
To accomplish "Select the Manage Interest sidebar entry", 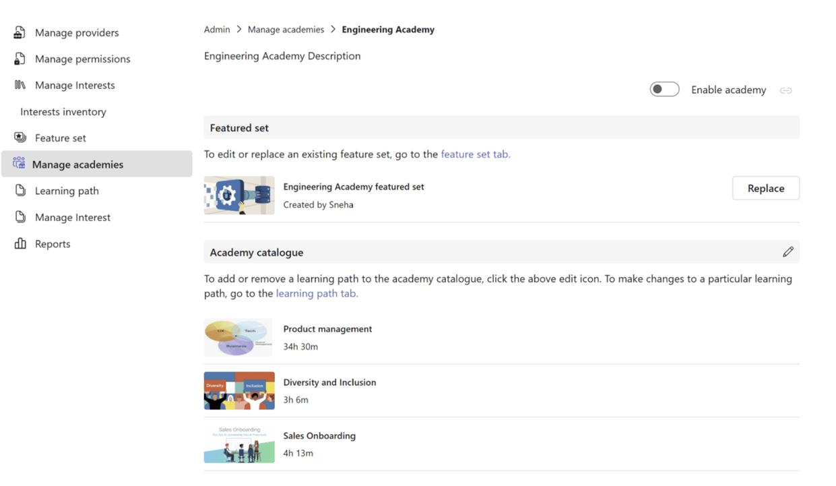I will point(69,217).
